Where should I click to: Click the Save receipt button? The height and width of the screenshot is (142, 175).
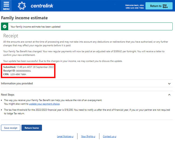10,128
